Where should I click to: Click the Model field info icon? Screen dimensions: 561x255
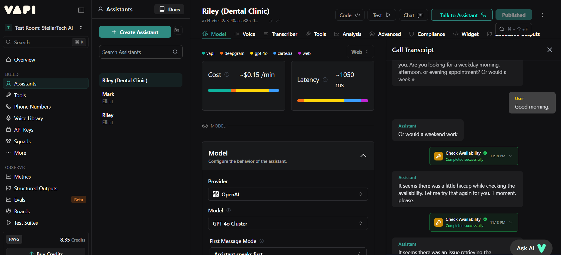point(229,210)
